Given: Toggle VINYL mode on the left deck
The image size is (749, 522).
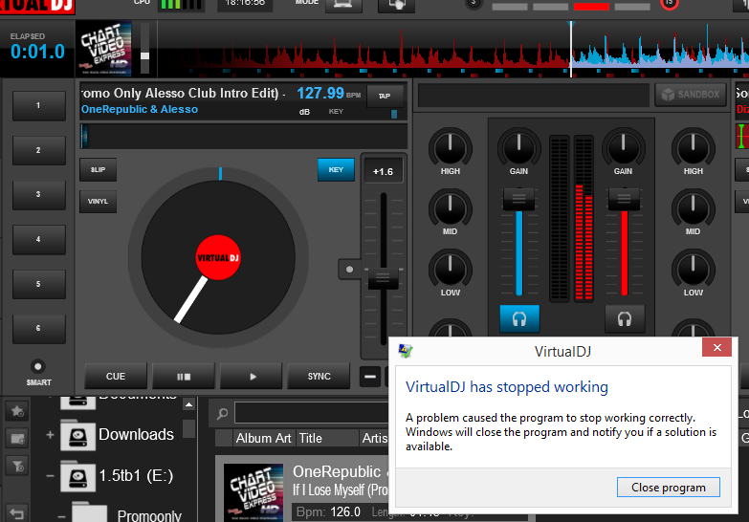Looking at the screenshot, I should click(98, 202).
